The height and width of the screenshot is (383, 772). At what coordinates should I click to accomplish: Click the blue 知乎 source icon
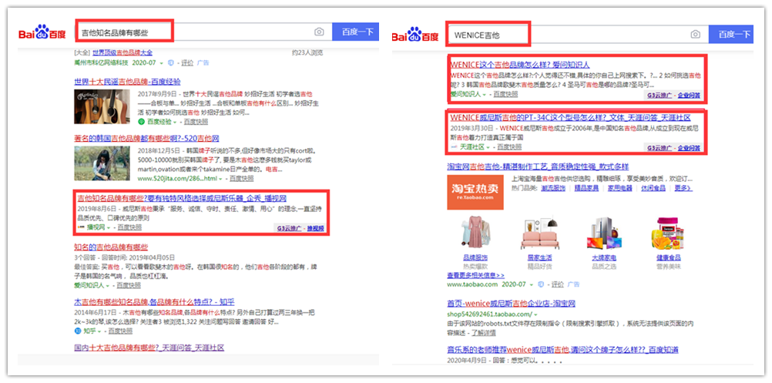77,331
